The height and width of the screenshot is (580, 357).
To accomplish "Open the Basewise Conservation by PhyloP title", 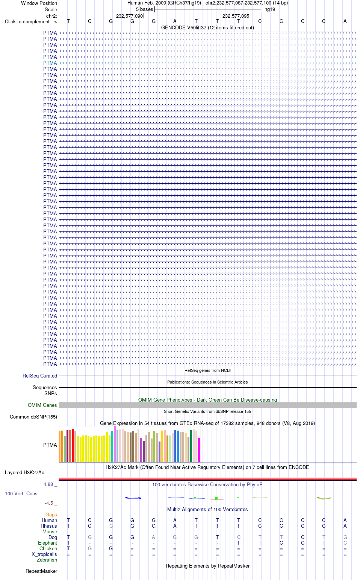I will click(207, 484).
